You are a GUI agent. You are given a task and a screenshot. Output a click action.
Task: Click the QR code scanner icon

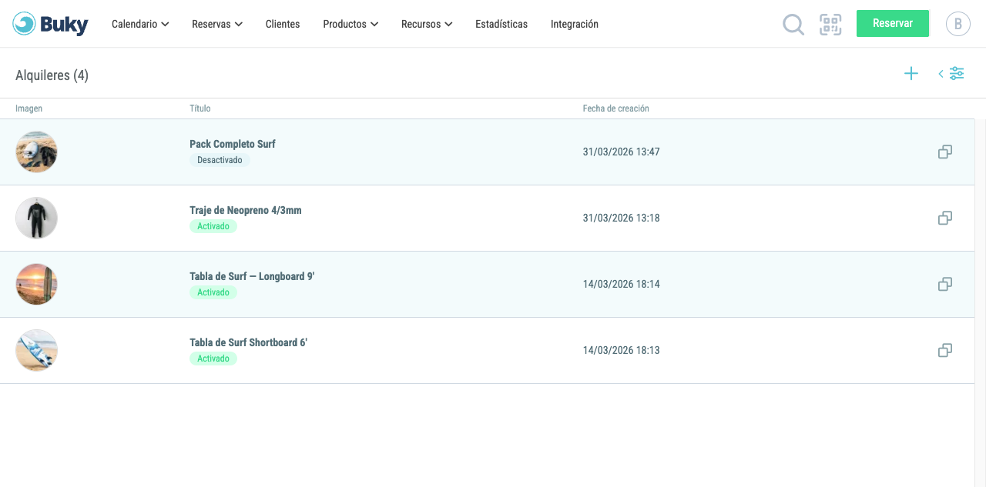(x=830, y=25)
